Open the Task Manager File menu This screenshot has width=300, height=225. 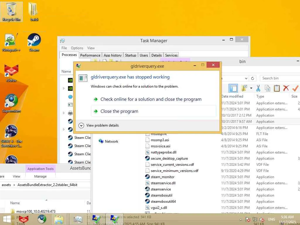pos(64,48)
